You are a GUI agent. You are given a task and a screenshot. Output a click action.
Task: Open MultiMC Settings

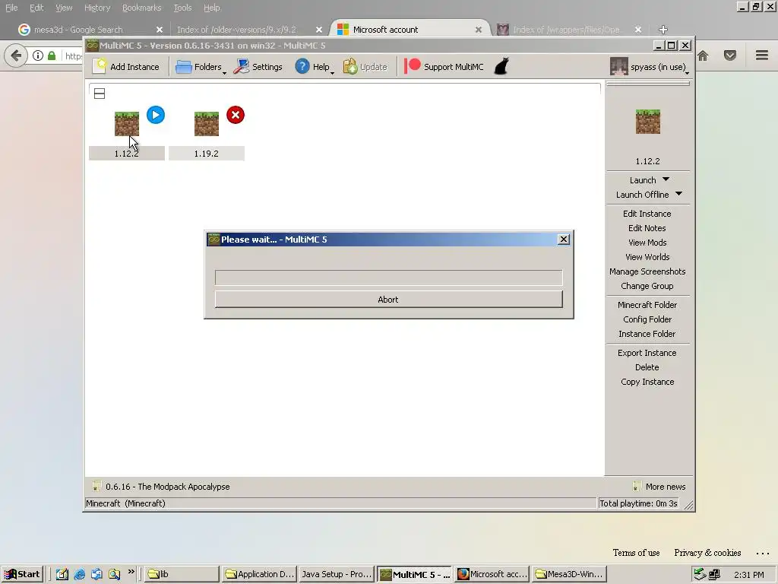[x=258, y=67]
